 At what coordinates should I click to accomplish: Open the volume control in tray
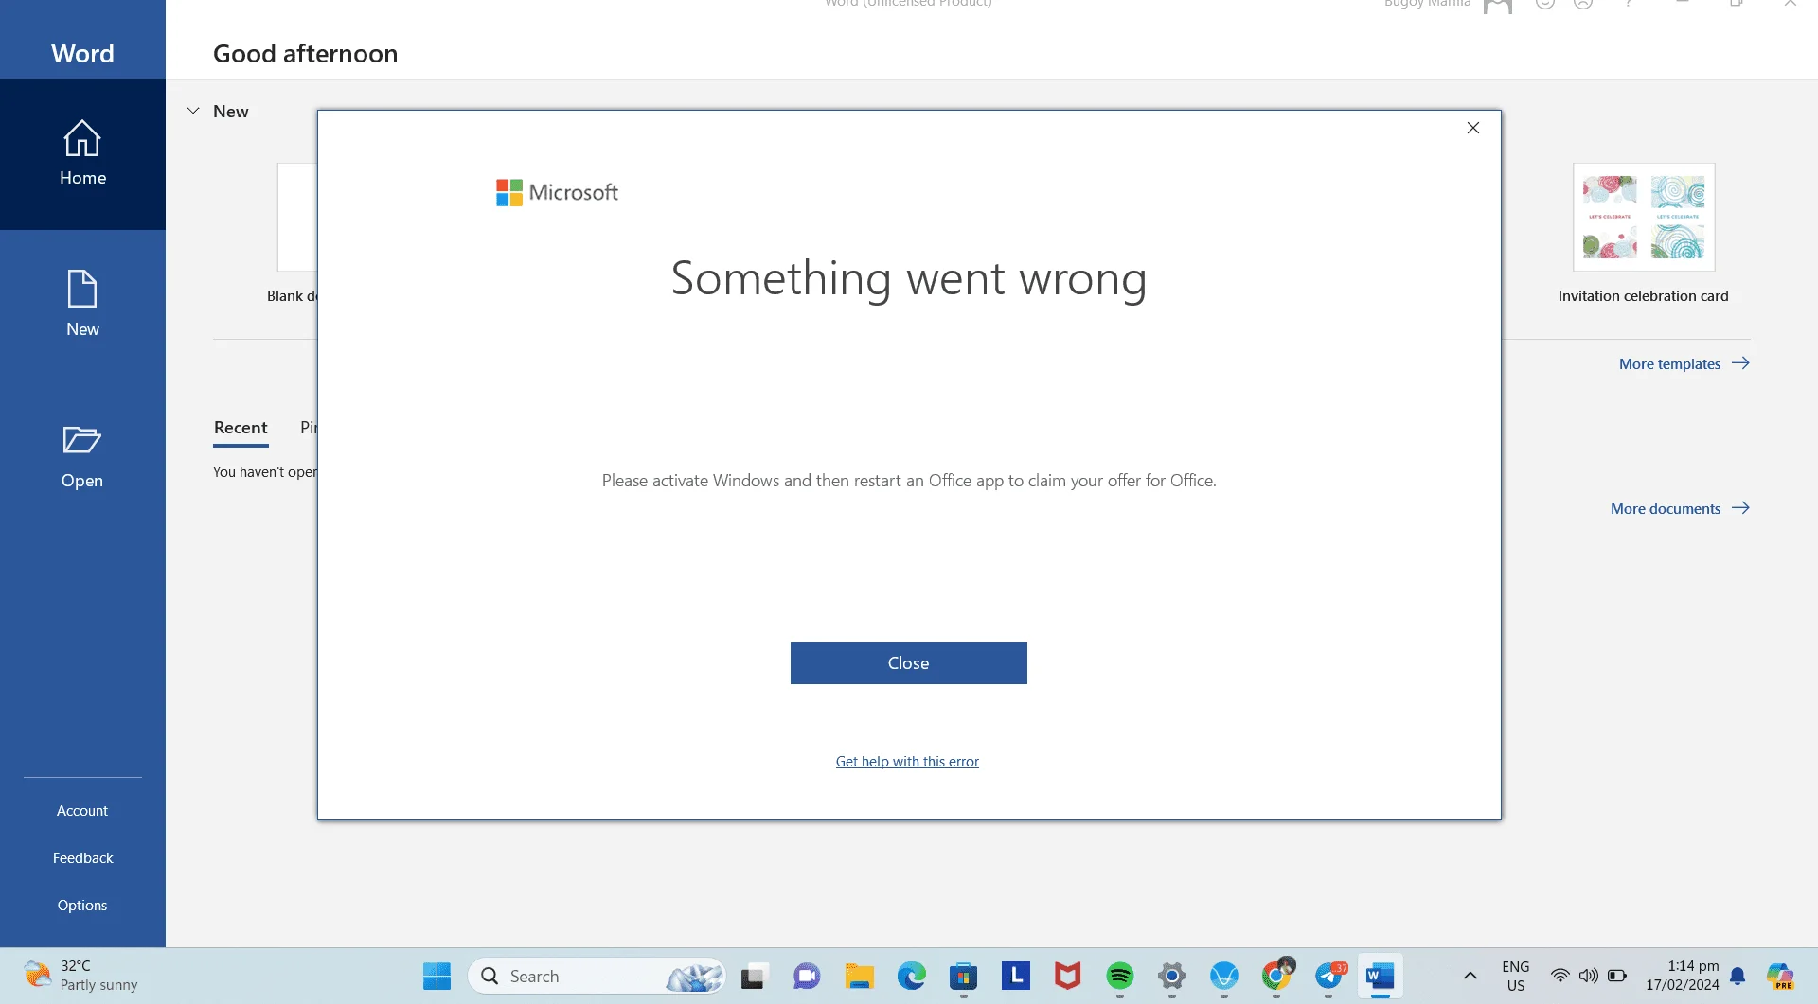1588,976
